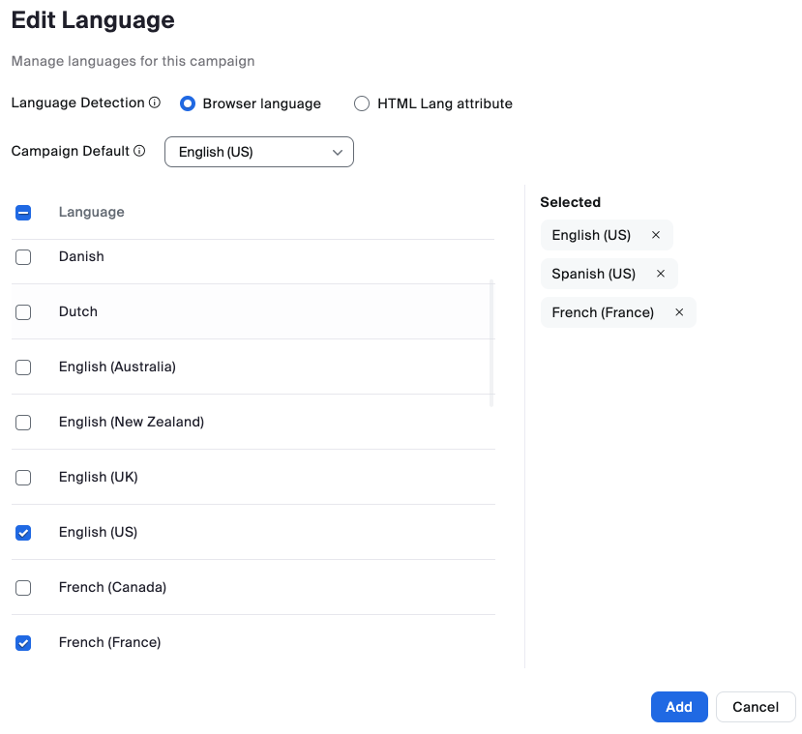Click the Add button
The image size is (802, 734).
[x=679, y=707]
